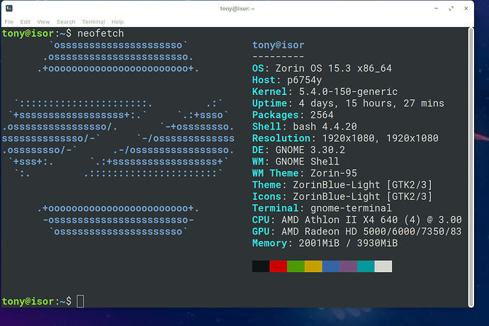Click the bottom 'tony@isor:~$' prompt text
Viewport: 489px width, 326px height.
click(36, 301)
